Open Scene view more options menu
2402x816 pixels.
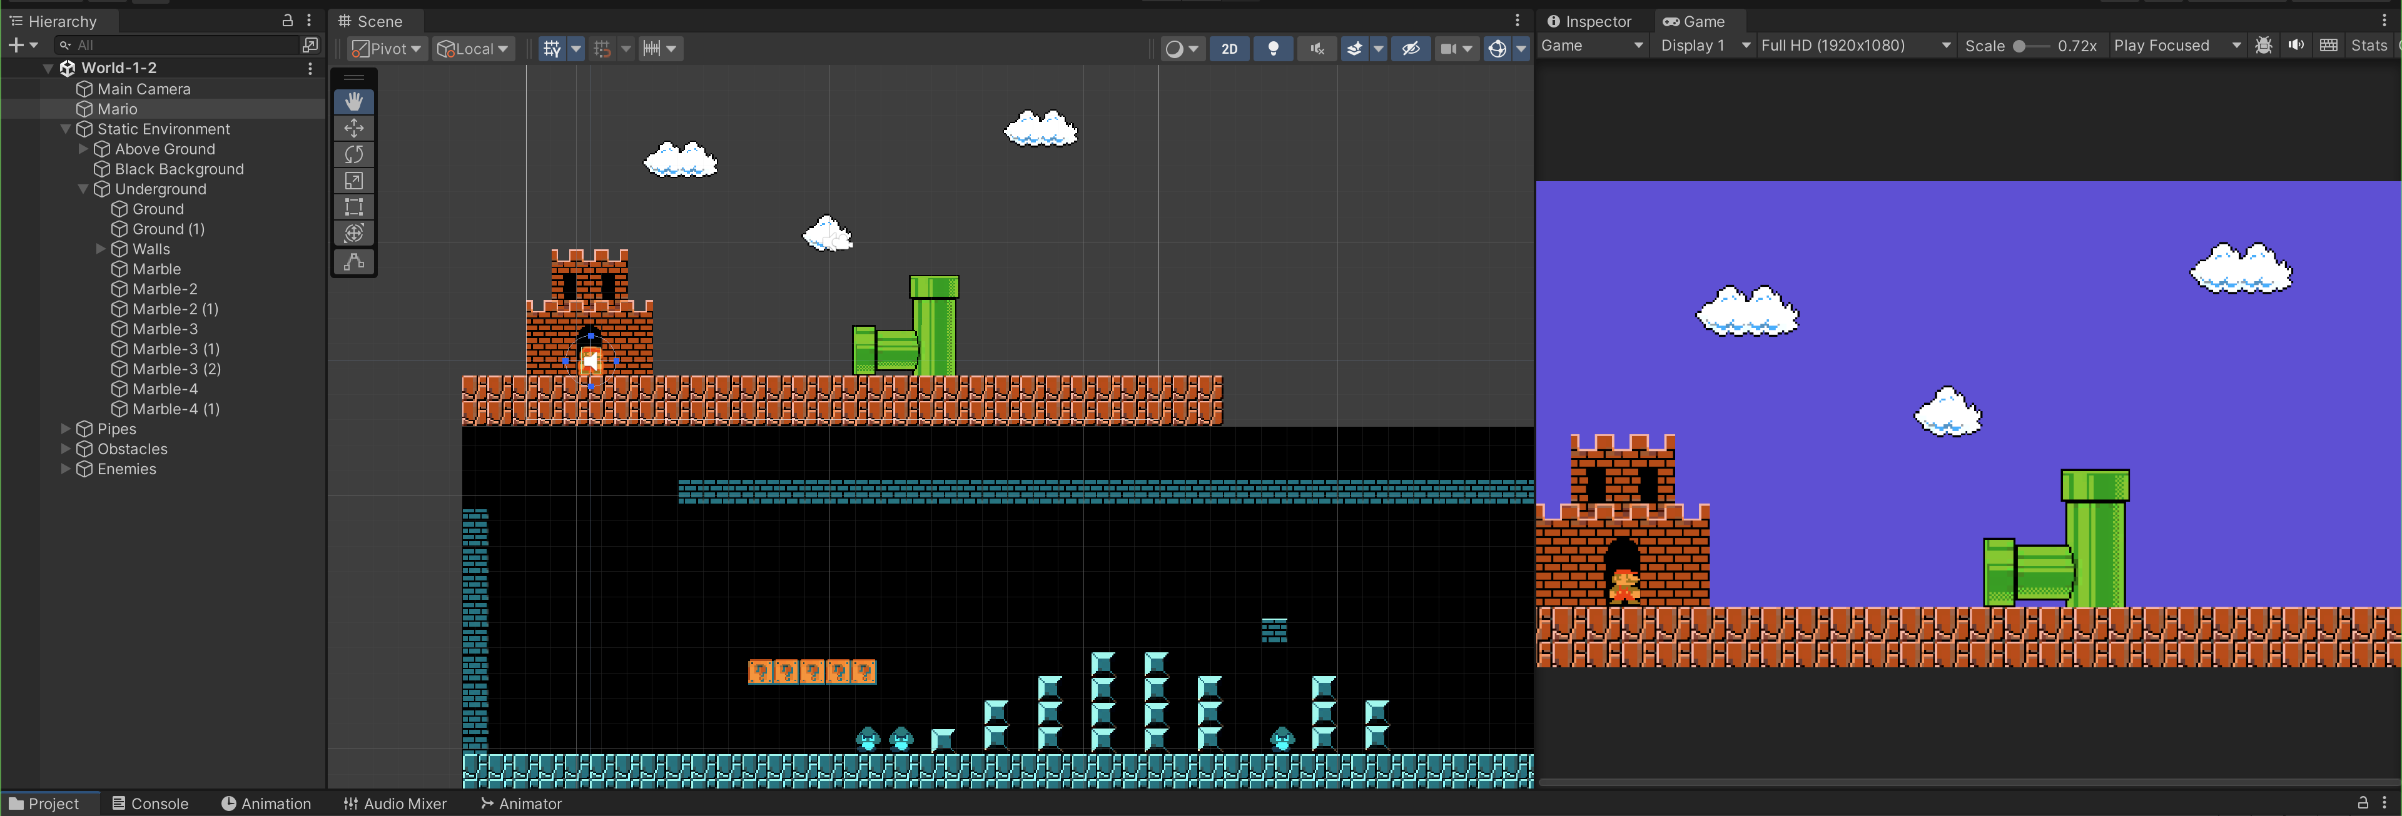coord(1517,21)
